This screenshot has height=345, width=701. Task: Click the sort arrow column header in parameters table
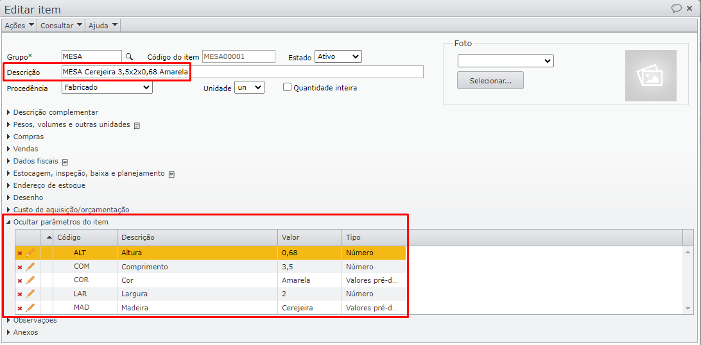click(49, 237)
